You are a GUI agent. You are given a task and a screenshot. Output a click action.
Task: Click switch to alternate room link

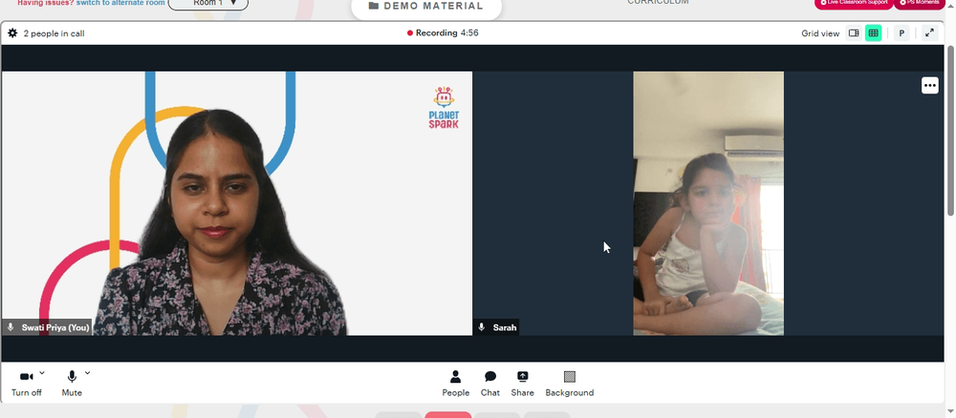120,3
